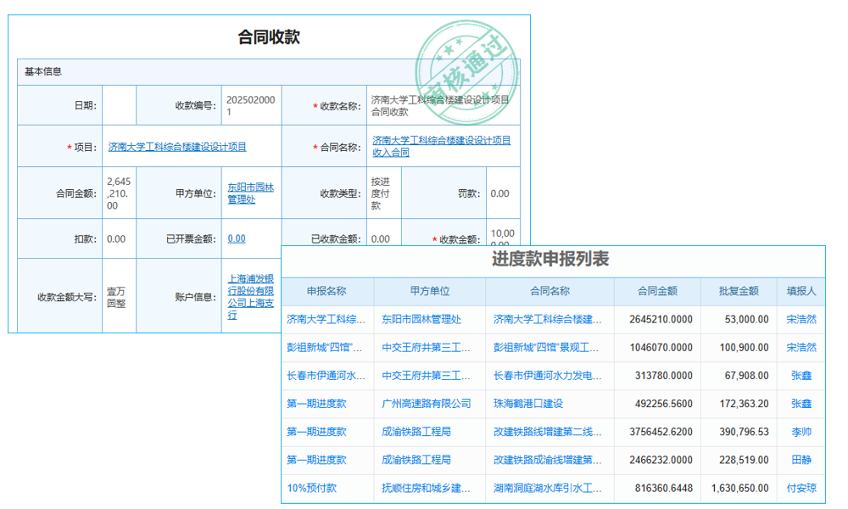Open 广州高速路有限公司 in the table
The image size is (848, 509).
pyautogui.click(x=426, y=404)
